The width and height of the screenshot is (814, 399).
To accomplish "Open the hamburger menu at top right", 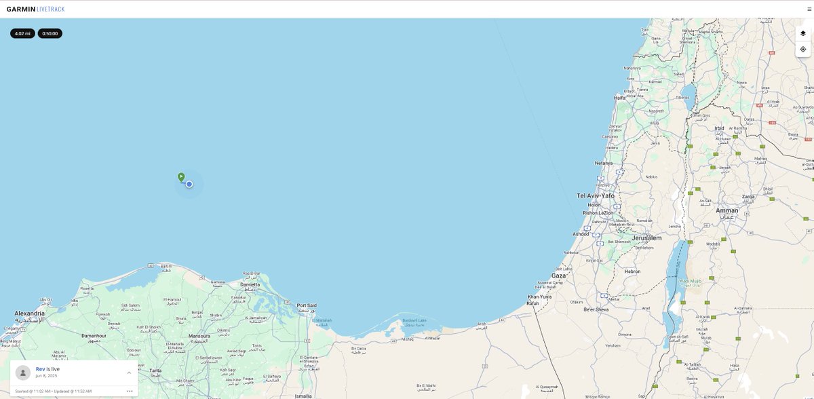I will point(809,9).
